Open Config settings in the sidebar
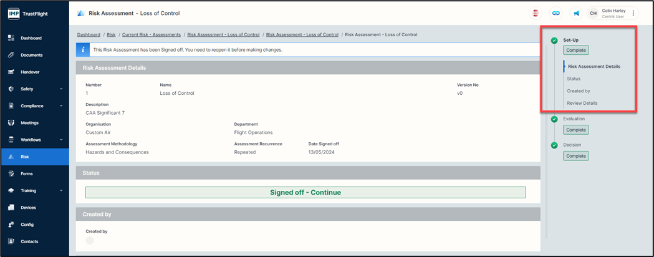 pos(27,225)
